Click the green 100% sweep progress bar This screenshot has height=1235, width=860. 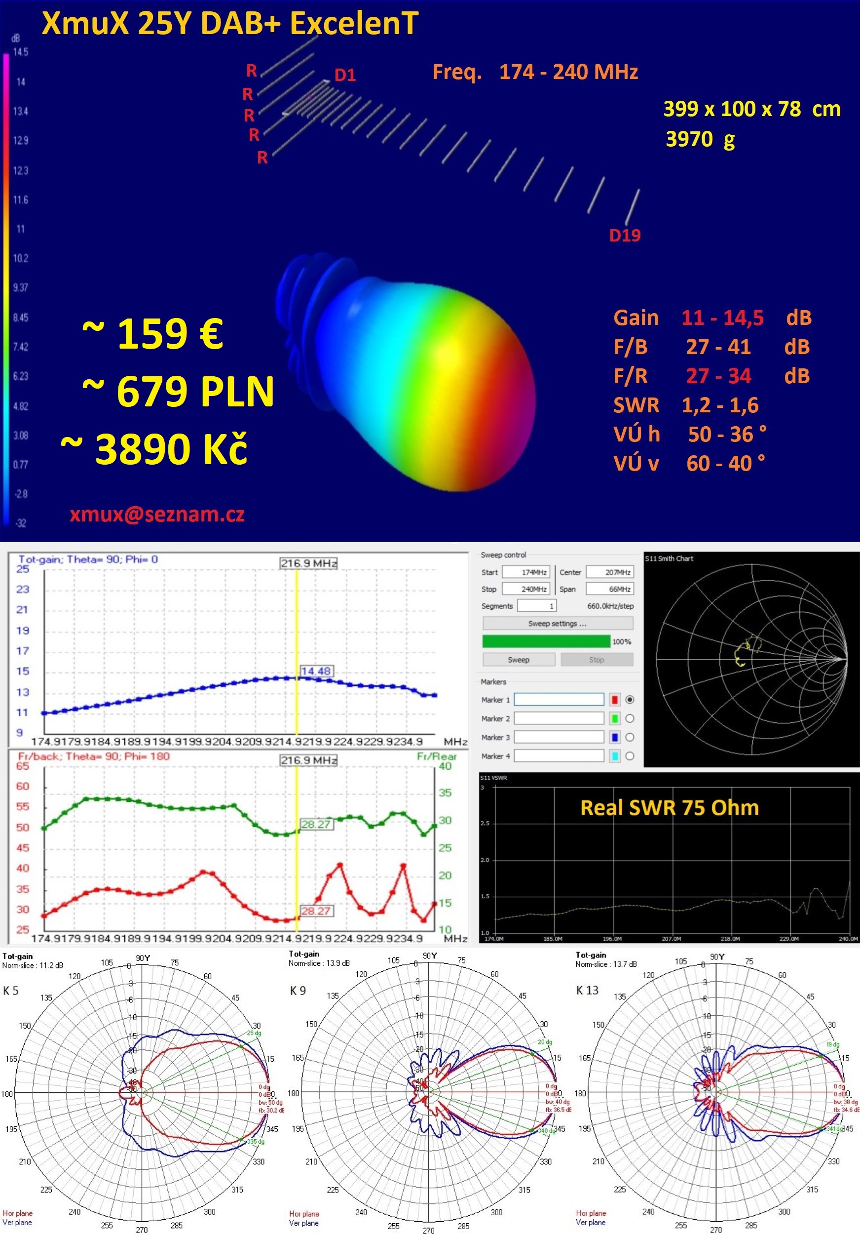tap(546, 641)
